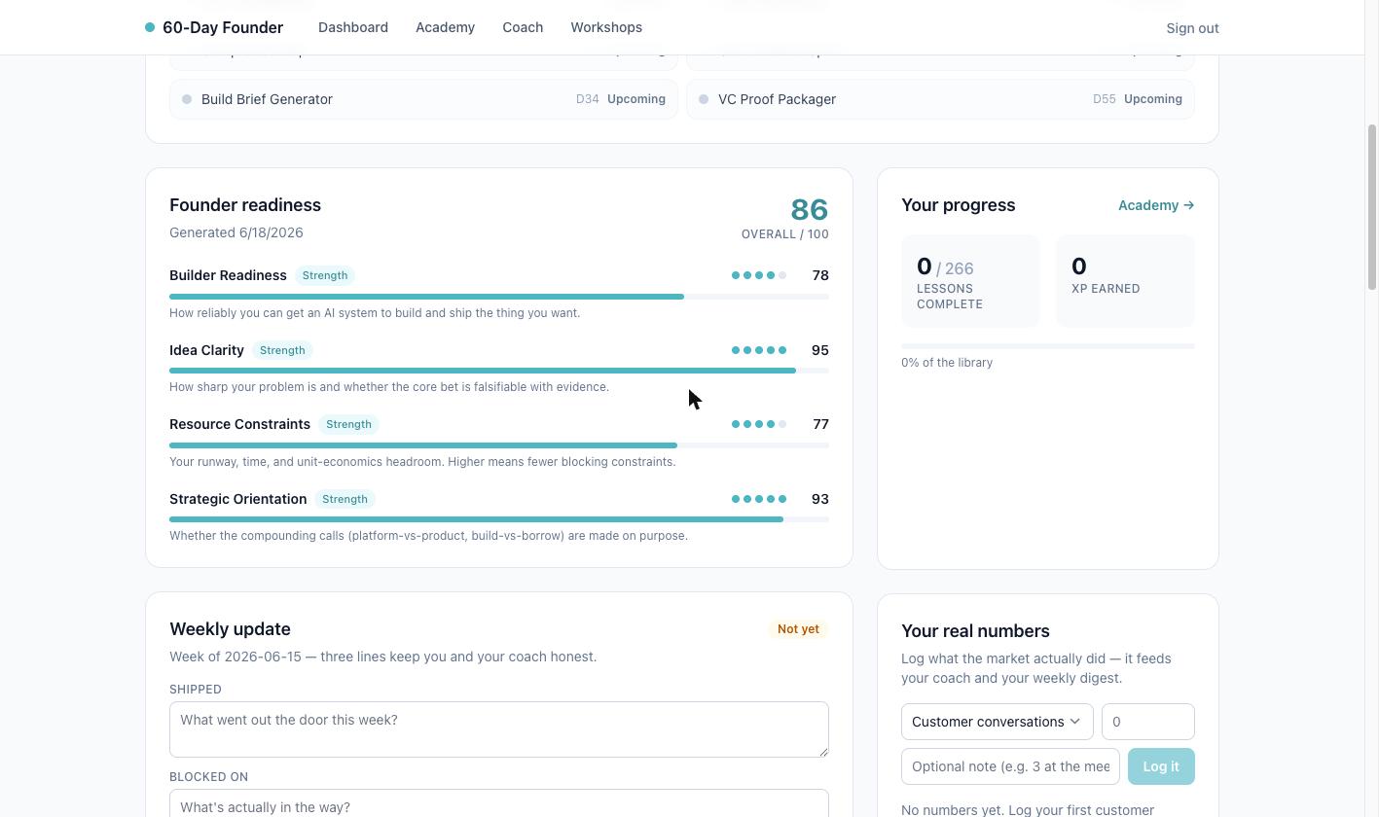The image size is (1379, 817).
Task: Click the Resource Constraints Strength badge
Action: 348,424
